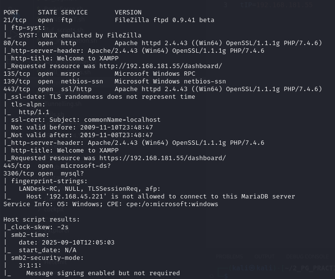Open Tunnelling.sh in the background file tree

tap(63, 104)
